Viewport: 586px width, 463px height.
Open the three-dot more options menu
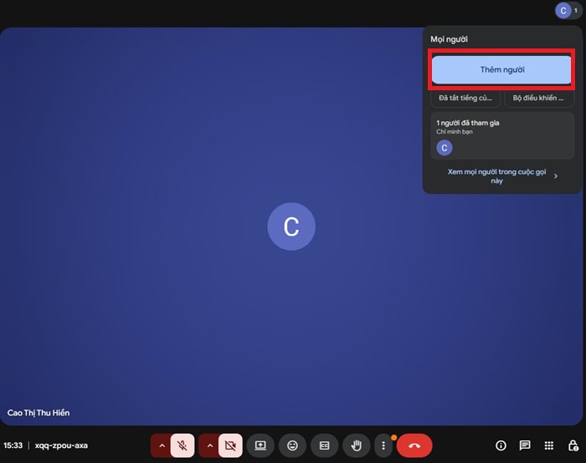pyautogui.click(x=383, y=445)
